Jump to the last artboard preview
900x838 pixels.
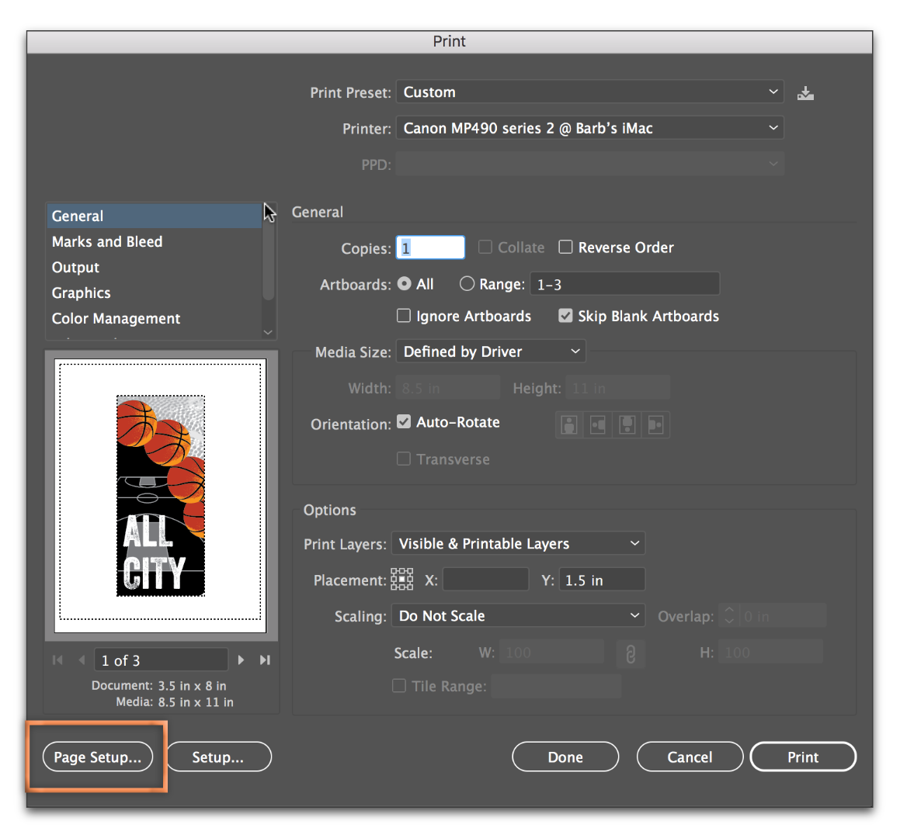pyautogui.click(x=264, y=660)
